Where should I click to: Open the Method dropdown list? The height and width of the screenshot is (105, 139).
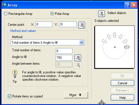click(81, 43)
